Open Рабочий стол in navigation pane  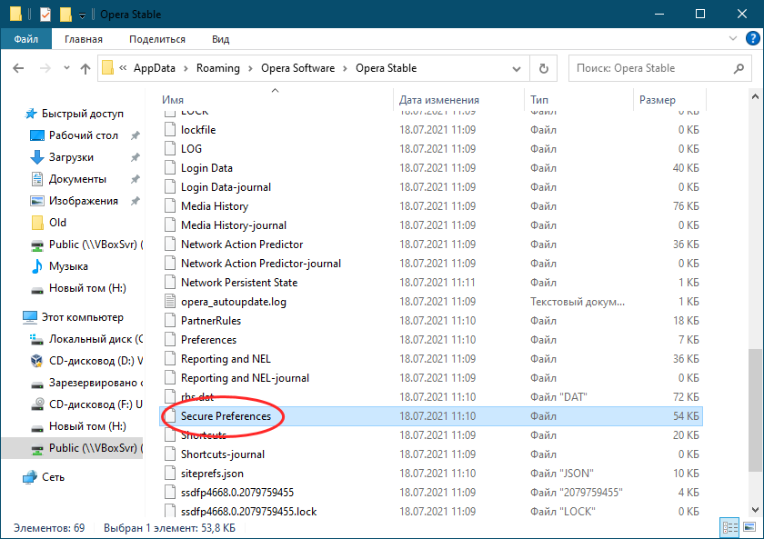point(84,135)
